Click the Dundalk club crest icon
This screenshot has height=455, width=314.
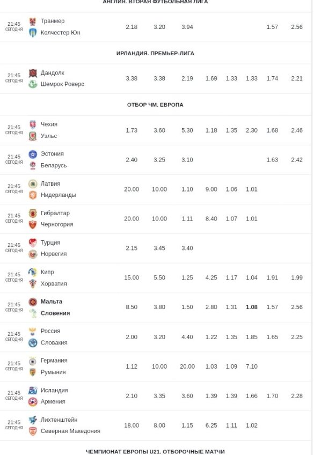pyautogui.click(x=33, y=73)
